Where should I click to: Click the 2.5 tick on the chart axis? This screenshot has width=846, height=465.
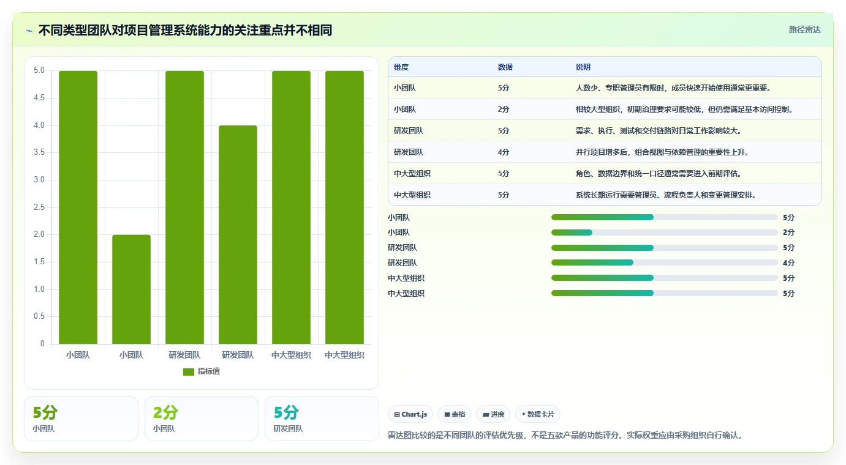39,207
